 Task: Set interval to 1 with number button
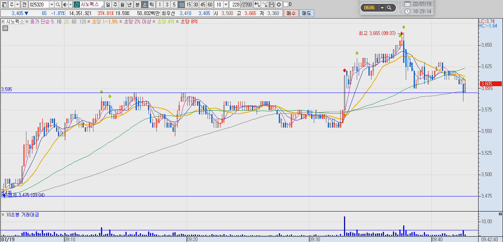159,5
